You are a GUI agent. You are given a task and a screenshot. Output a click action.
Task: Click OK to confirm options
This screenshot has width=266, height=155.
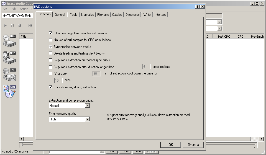(171, 145)
